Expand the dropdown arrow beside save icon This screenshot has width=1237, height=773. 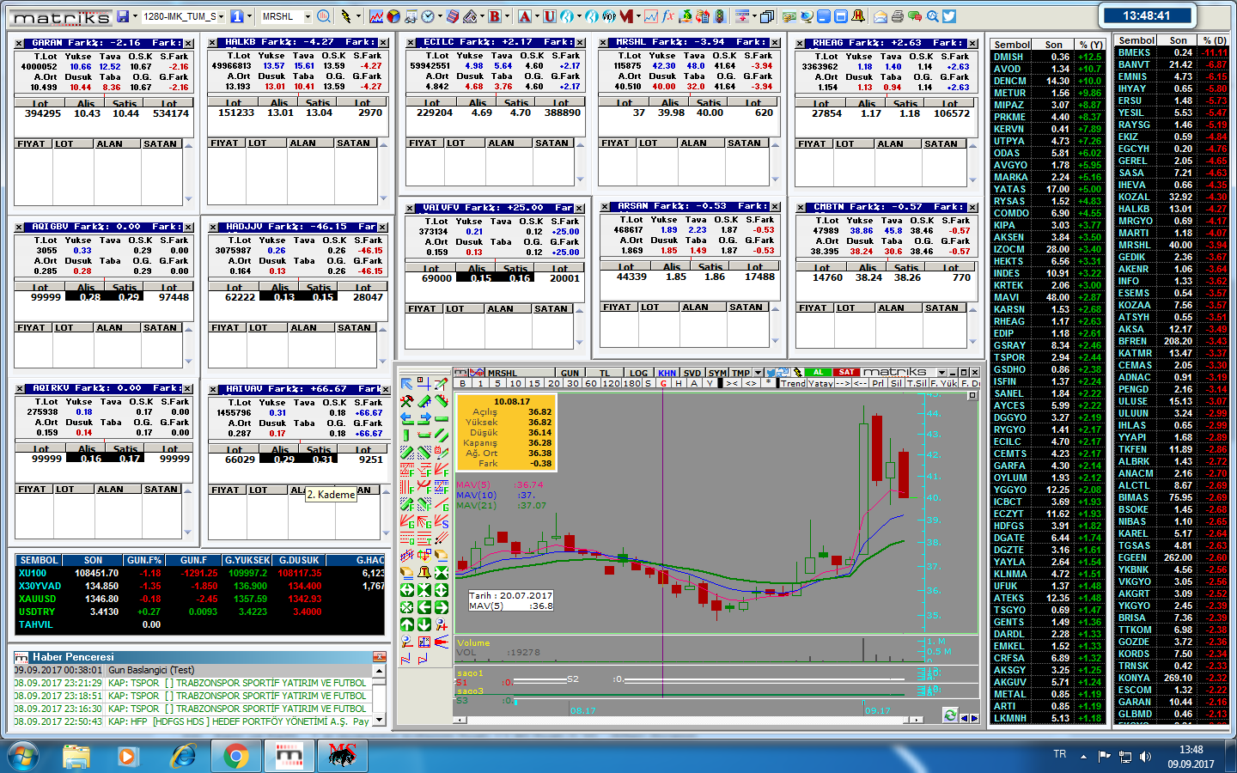pyautogui.click(x=135, y=16)
